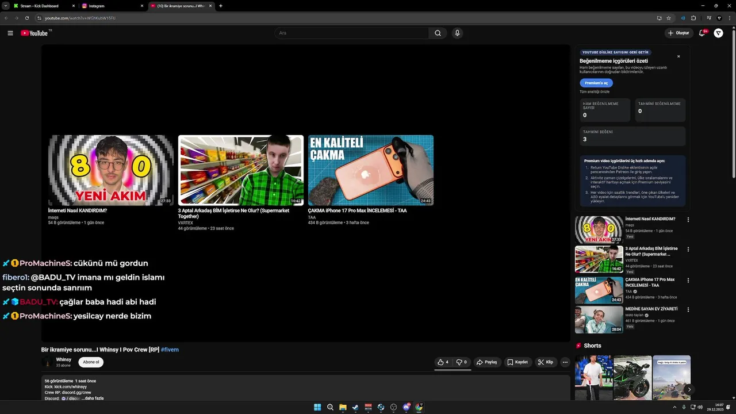Open Discord from the taskbar
The image size is (736, 414).
pyautogui.click(x=407, y=407)
